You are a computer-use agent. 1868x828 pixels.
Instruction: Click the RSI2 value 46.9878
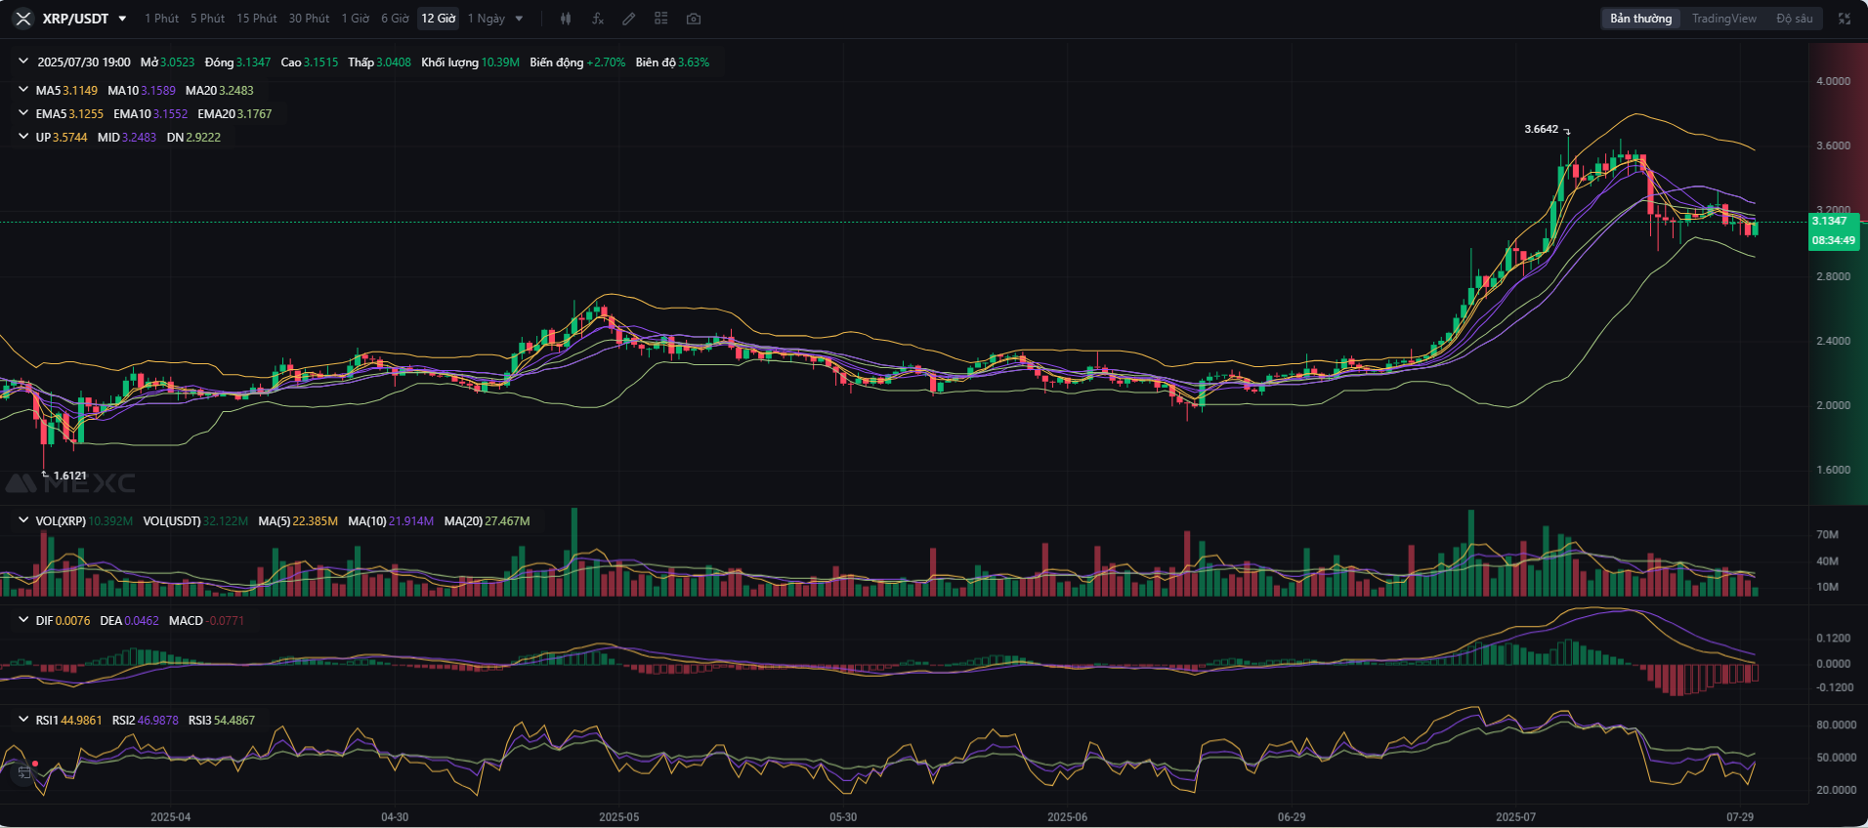[x=158, y=721]
